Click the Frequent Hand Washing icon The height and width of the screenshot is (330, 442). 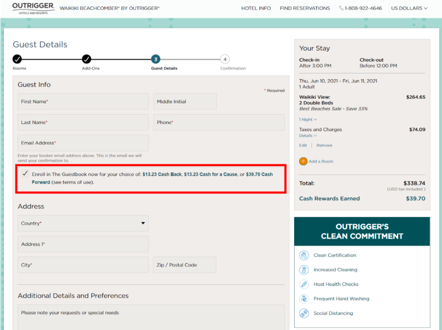pos(304,299)
